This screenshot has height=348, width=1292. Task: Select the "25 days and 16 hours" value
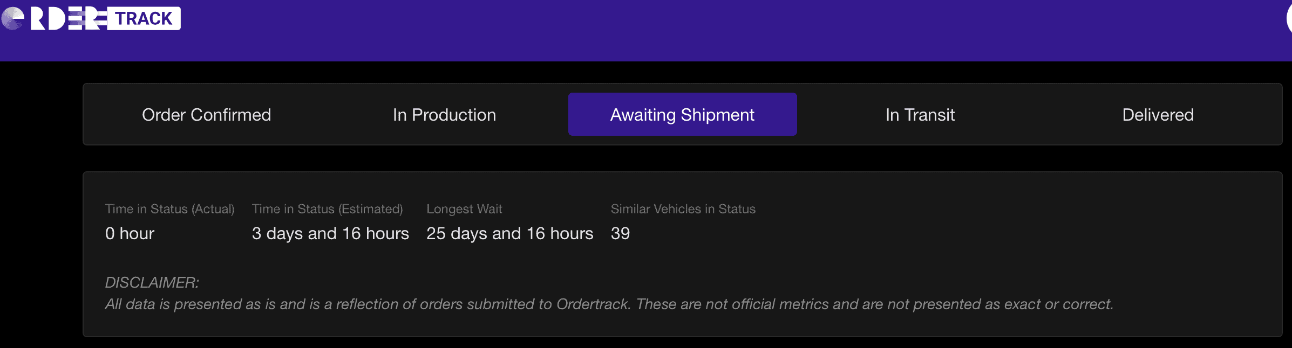pyautogui.click(x=509, y=233)
